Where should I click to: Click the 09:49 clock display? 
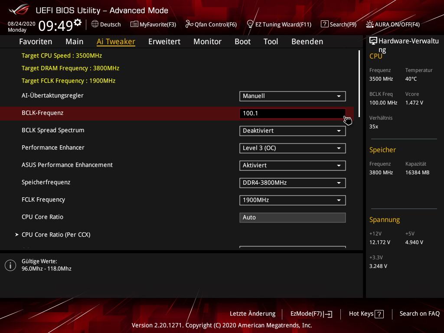(x=56, y=26)
